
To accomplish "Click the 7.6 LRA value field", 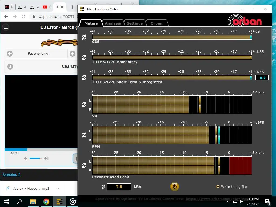I will pyautogui.click(x=119, y=187).
